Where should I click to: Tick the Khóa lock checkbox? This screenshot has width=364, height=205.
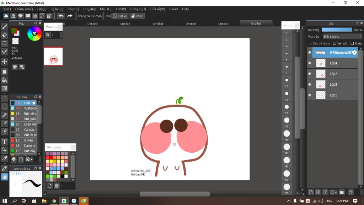pos(353,43)
